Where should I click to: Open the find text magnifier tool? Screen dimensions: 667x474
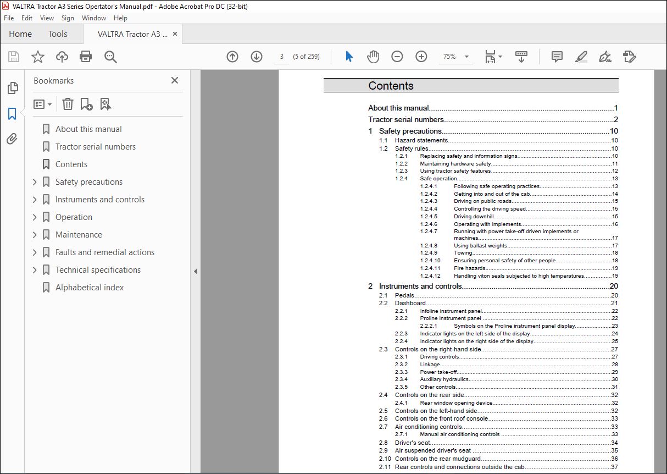(110, 57)
